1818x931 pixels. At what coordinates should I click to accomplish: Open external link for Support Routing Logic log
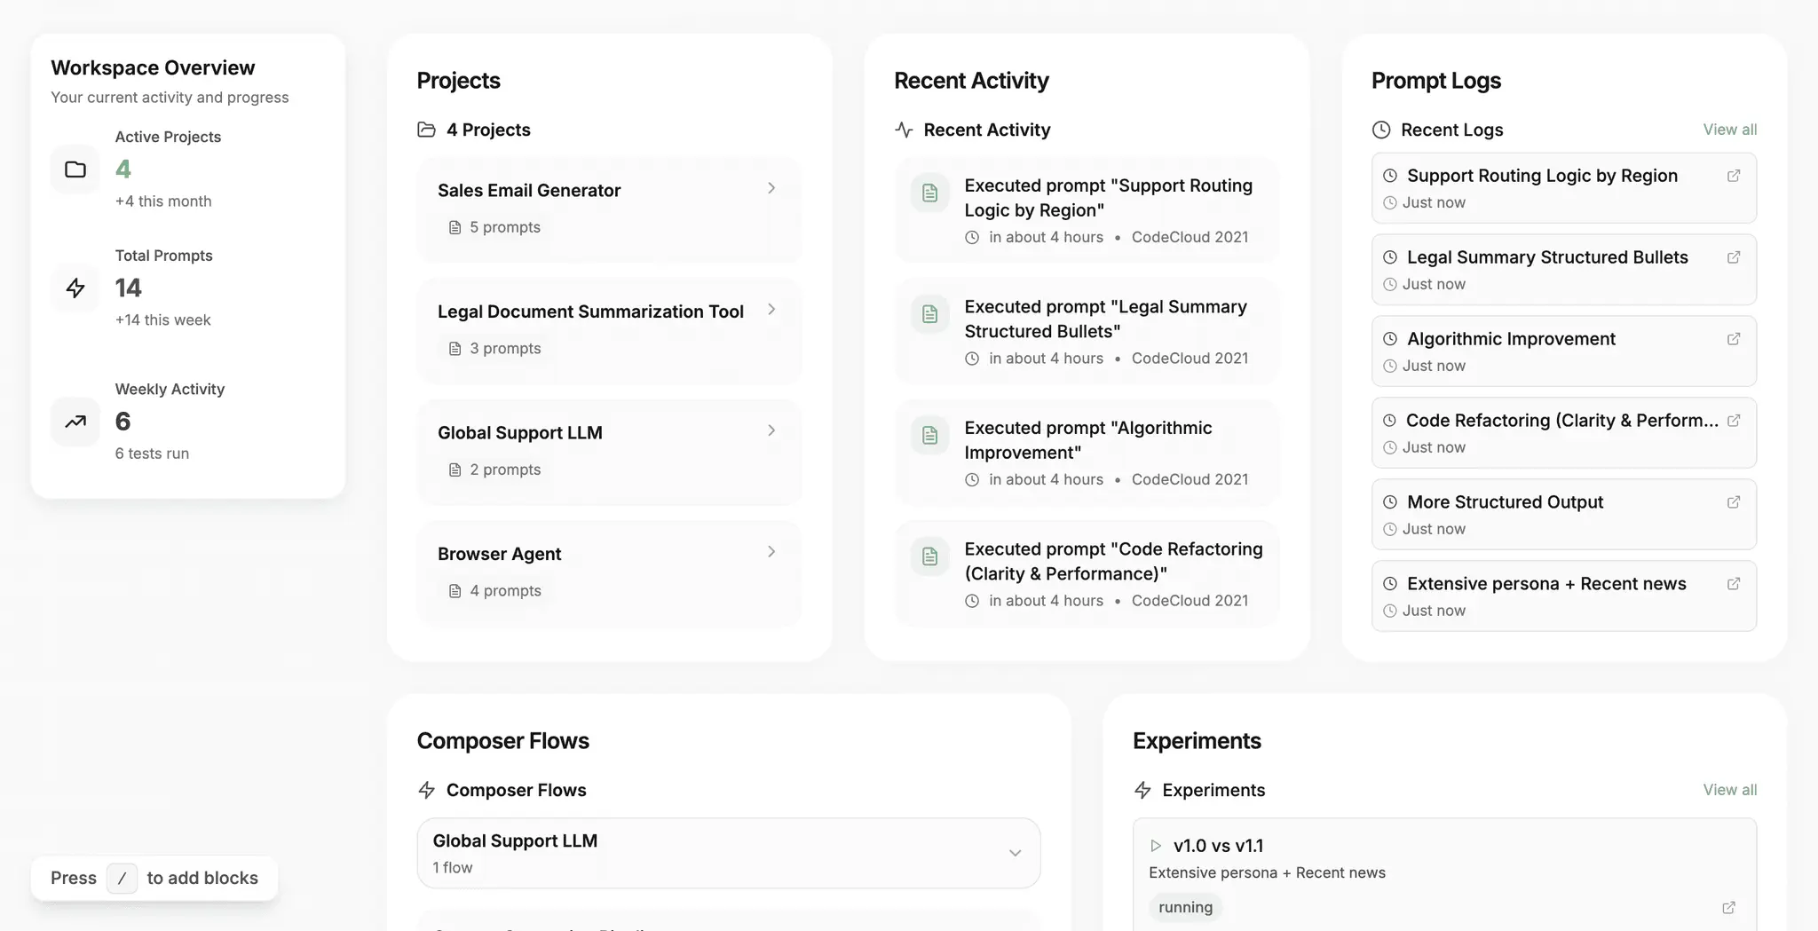[1733, 176]
